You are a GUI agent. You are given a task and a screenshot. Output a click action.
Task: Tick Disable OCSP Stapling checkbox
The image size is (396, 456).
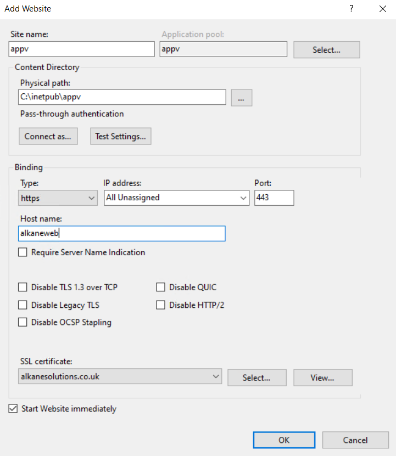coord(23,322)
